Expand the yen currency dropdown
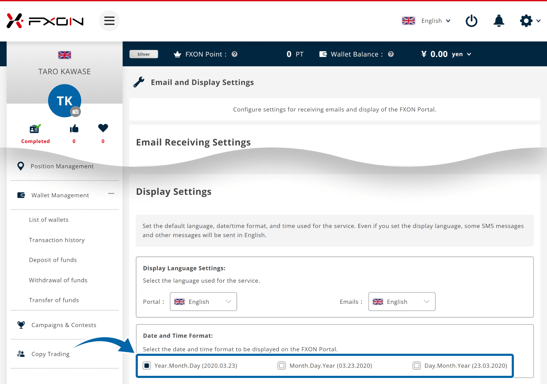This screenshot has width=547, height=384. click(462, 54)
